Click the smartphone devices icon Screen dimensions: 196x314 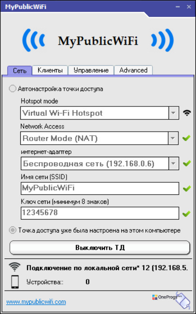(x=15, y=282)
